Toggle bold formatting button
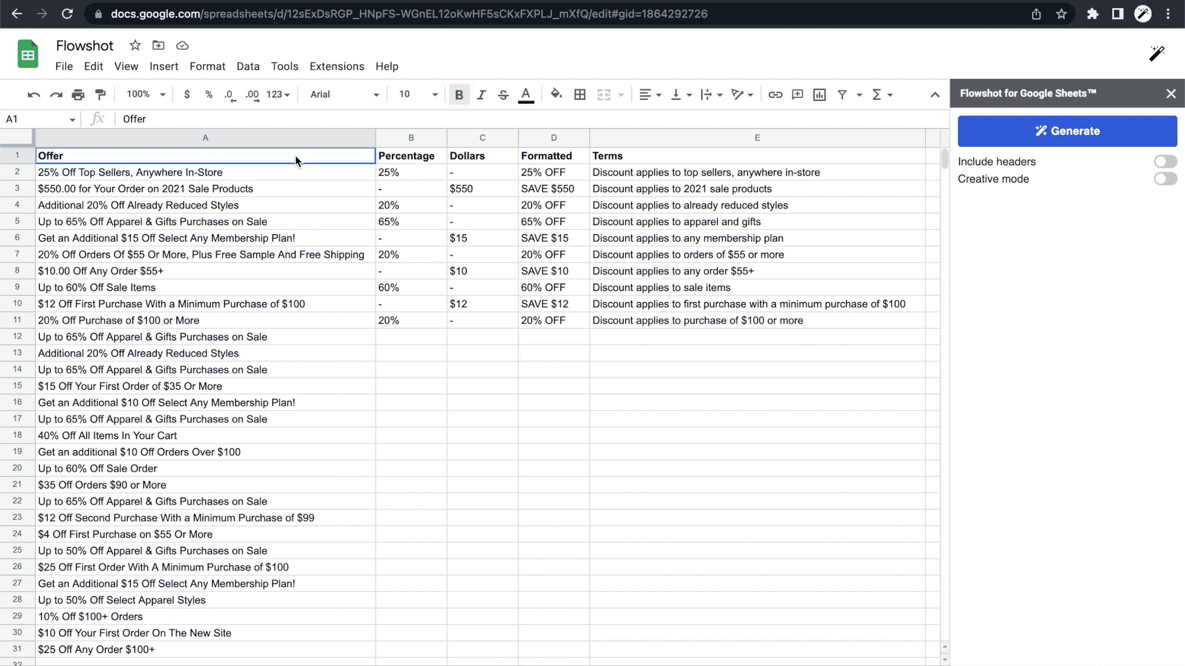1185x666 pixels. click(x=459, y=94)
